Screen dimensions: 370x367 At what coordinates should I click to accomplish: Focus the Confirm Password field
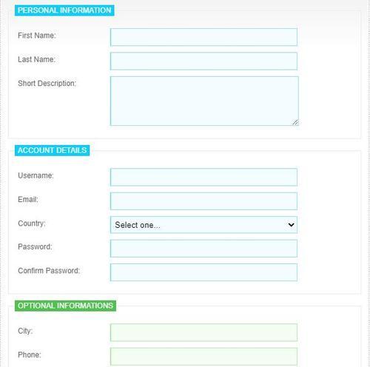coord(203,272)
